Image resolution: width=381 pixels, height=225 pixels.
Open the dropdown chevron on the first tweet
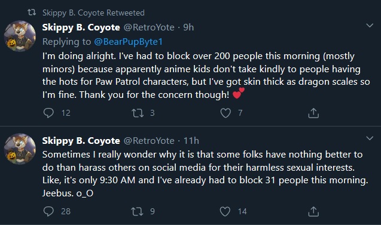click(370, 26)
